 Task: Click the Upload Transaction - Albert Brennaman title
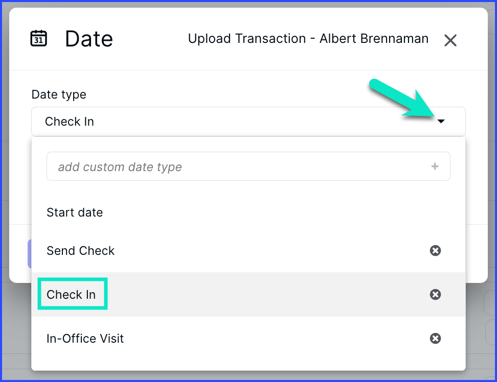(x=308, y=39)
